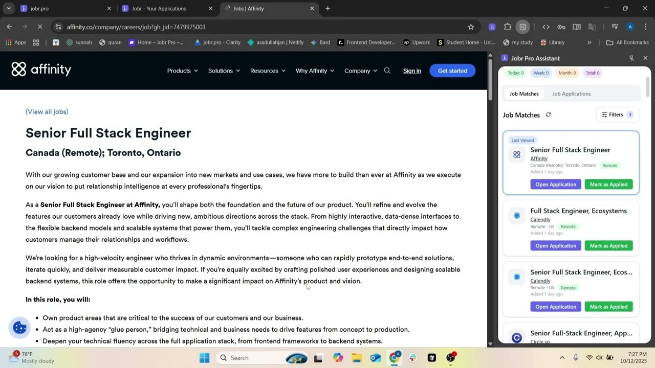Expand the Solutions menu
This screenshot has height=368, width=655.
pos(224,71)
